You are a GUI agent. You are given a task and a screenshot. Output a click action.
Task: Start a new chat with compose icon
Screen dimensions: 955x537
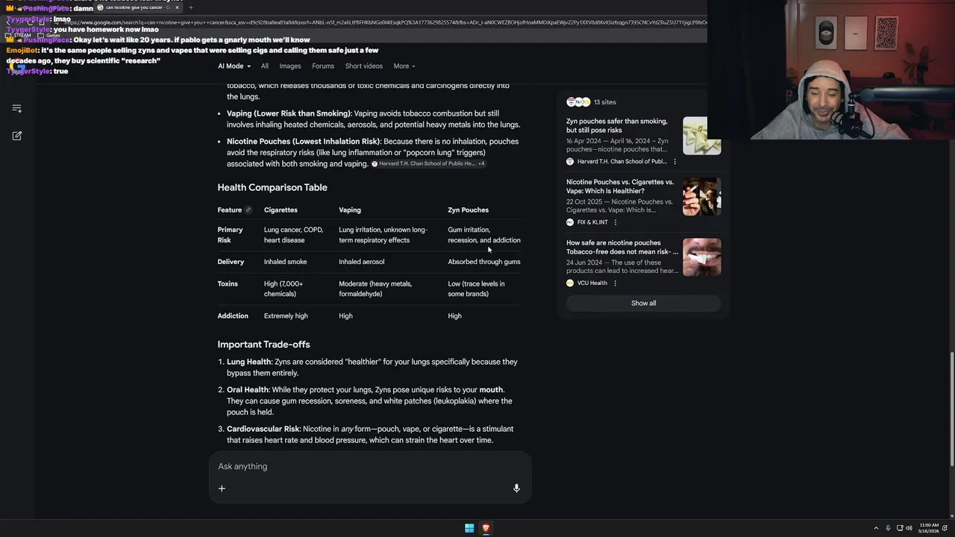click(x=17, y=136)
